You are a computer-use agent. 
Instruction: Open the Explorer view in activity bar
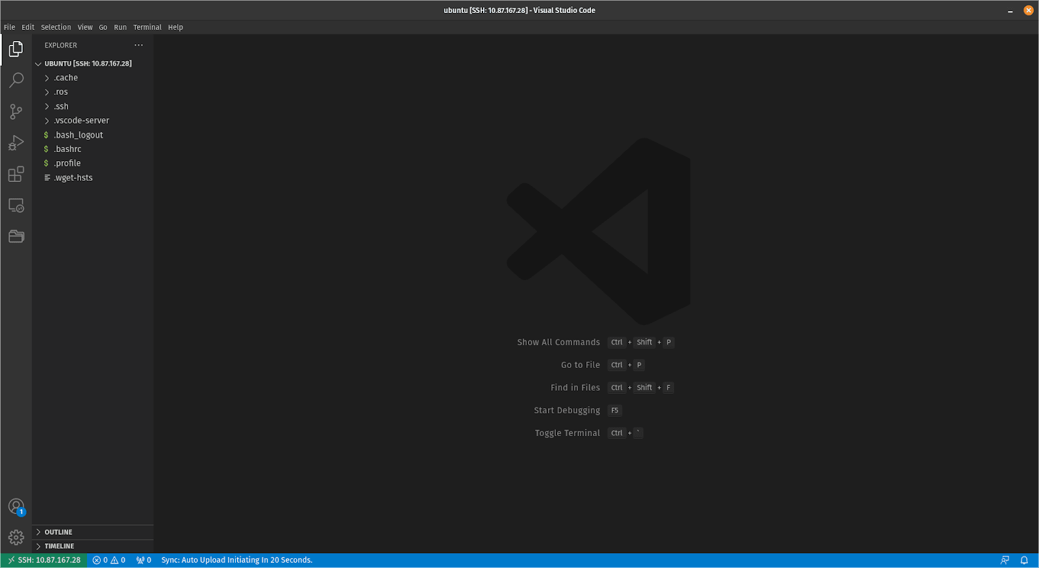(16, 49)
